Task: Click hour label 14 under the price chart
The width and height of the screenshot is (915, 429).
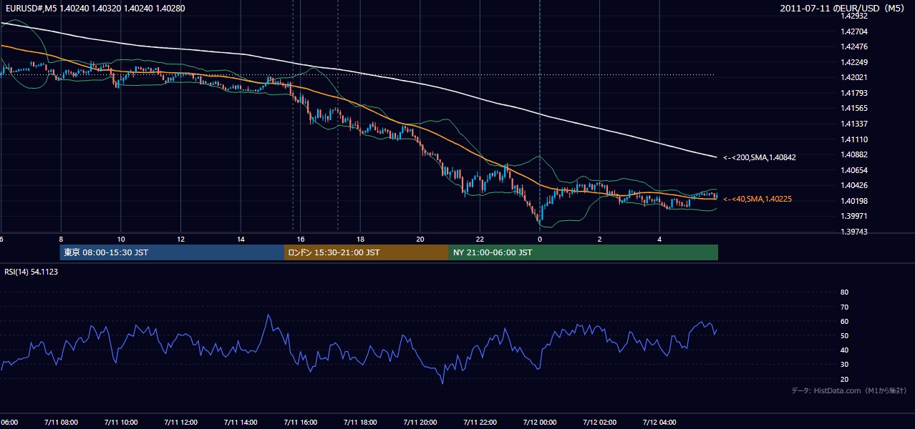Action: point(241,240)
